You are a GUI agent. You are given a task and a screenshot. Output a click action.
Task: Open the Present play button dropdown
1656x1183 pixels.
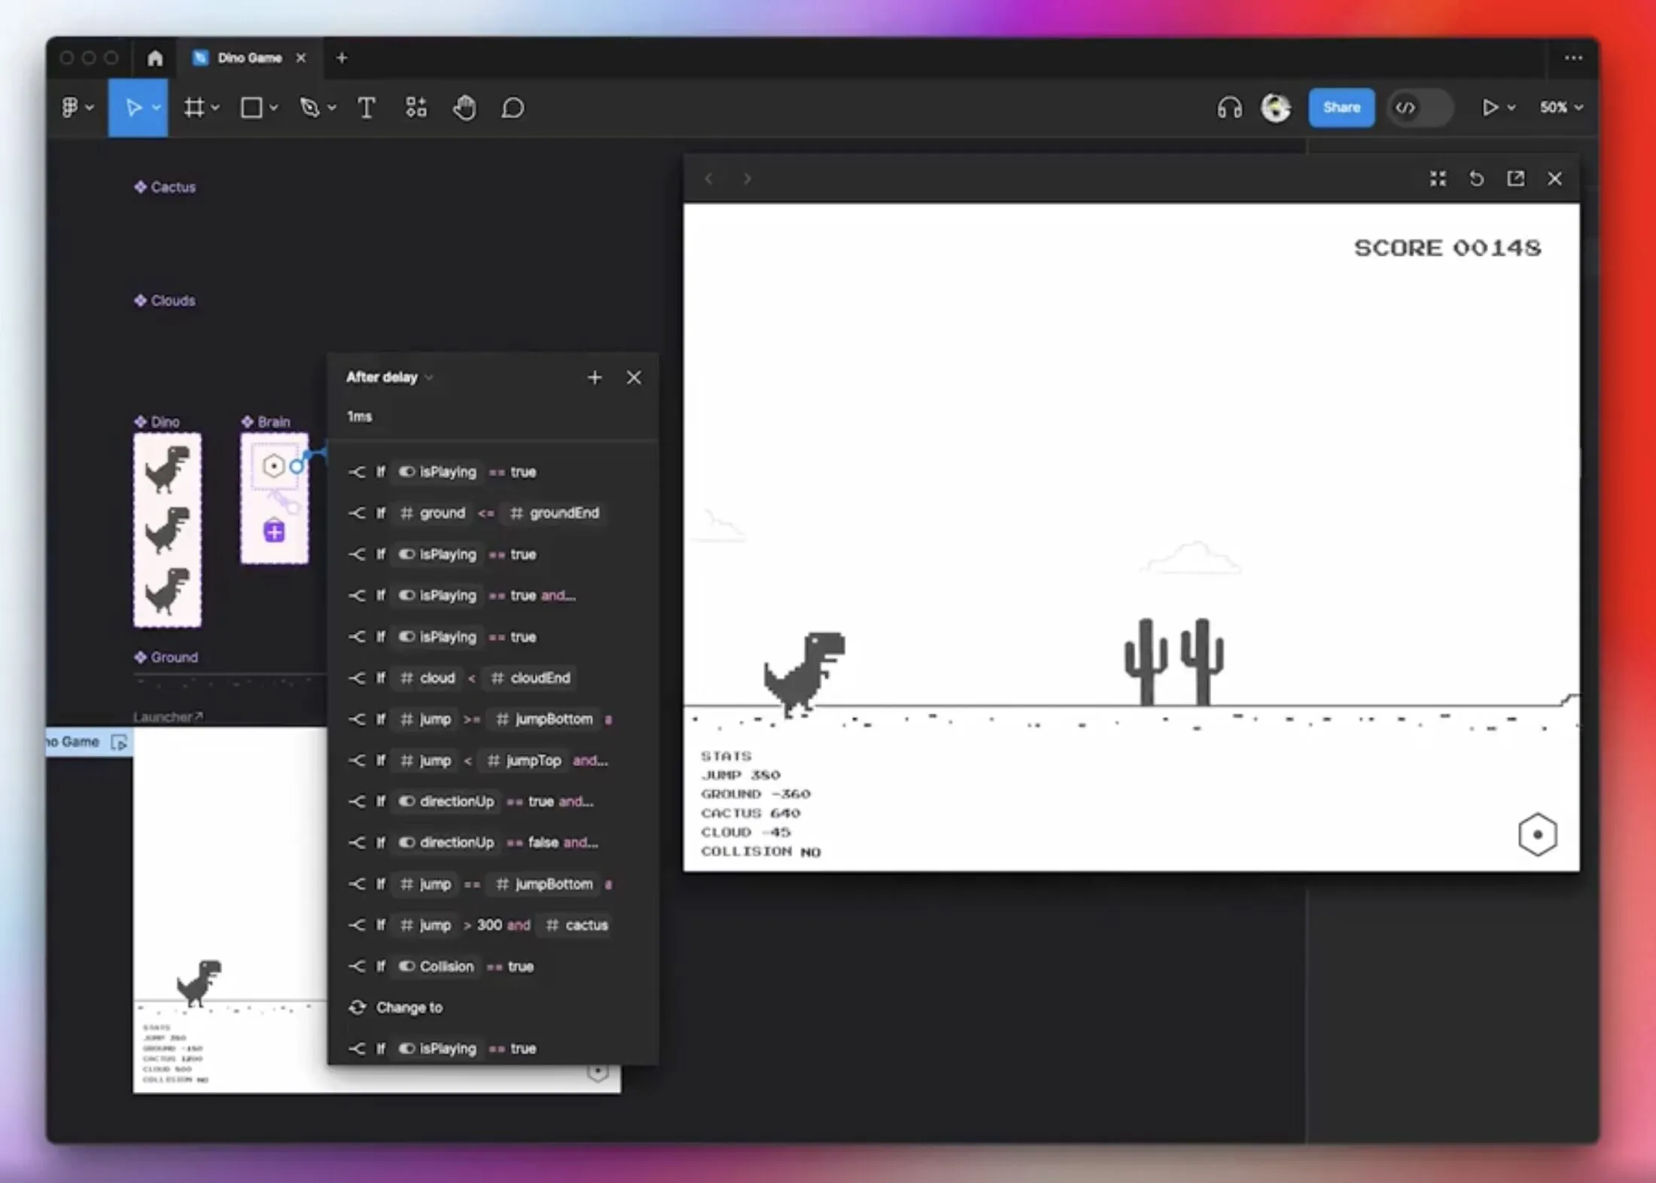1511,107
